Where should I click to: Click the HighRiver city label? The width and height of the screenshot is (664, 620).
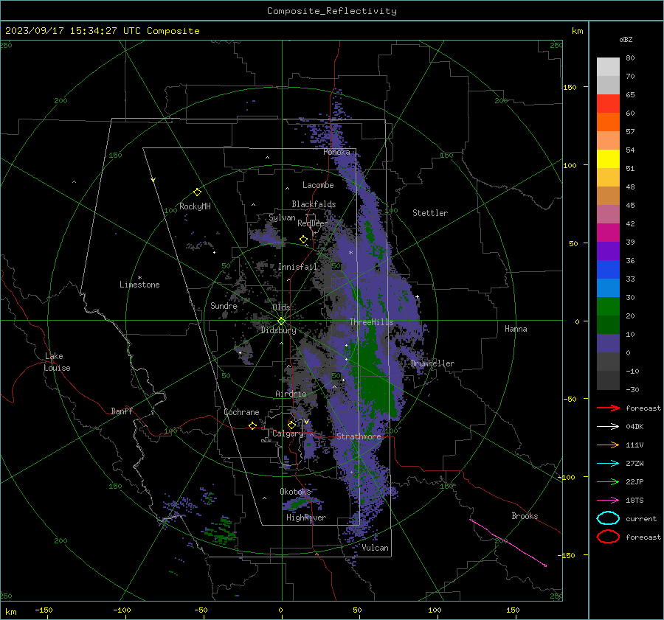[306, 518]
